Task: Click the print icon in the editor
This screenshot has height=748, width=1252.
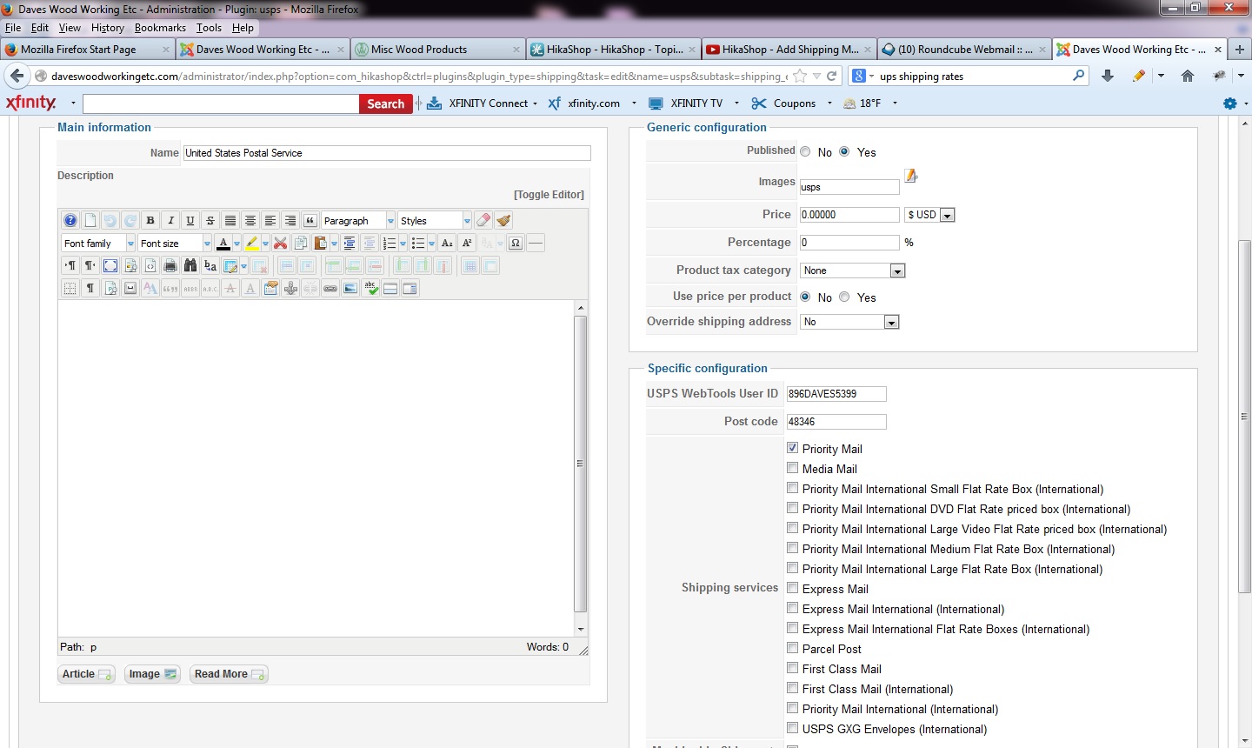Action: [170, 266]
